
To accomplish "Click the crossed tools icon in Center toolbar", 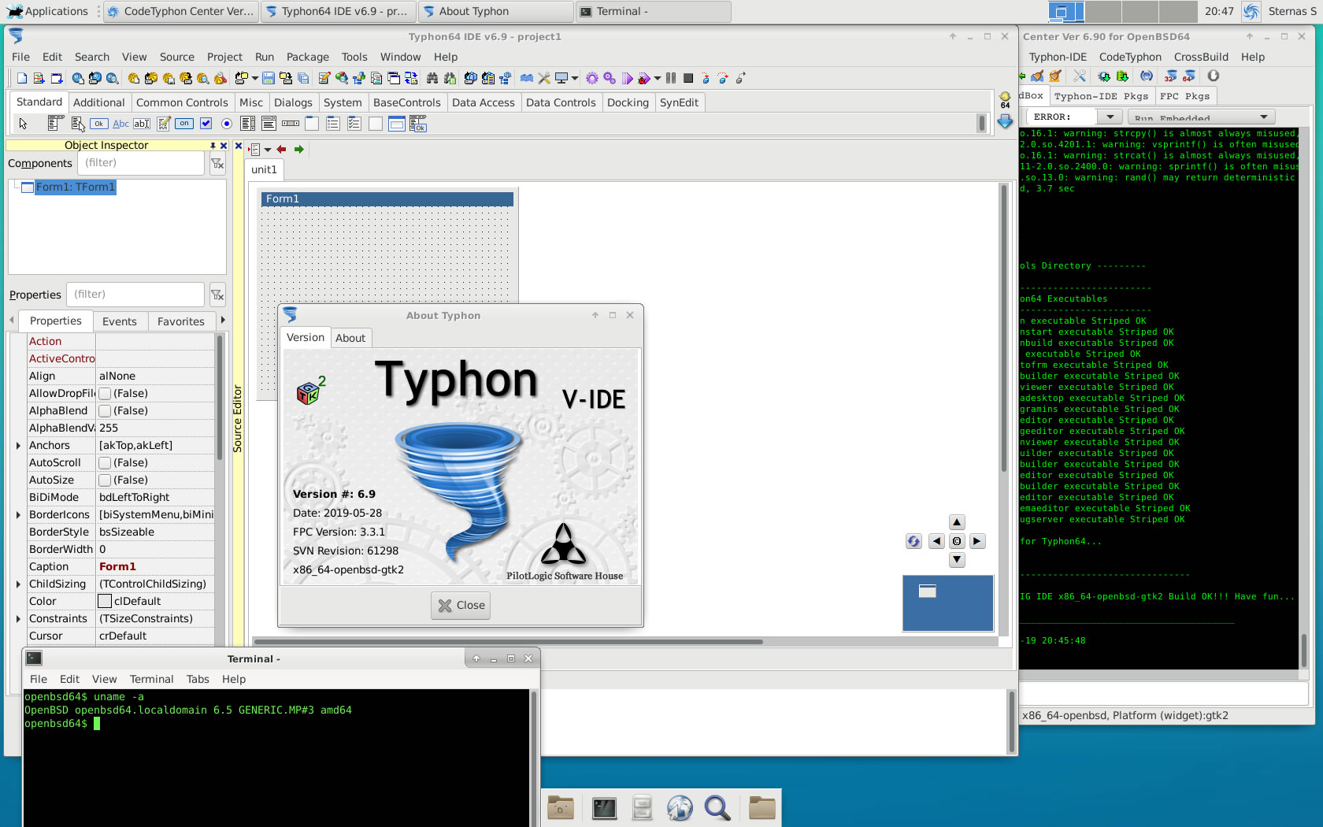I will point(1080,76).
